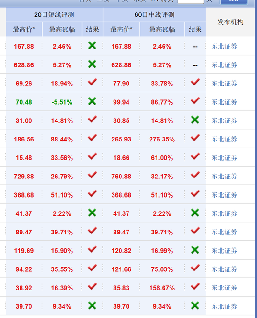This screenshot has width=257, height=318.
Task: Click green cross in 167.88 row's 20-day result
Action: coord(92,46)
